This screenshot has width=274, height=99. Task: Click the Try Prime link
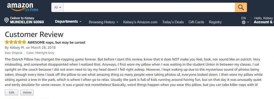coord(32,9)
